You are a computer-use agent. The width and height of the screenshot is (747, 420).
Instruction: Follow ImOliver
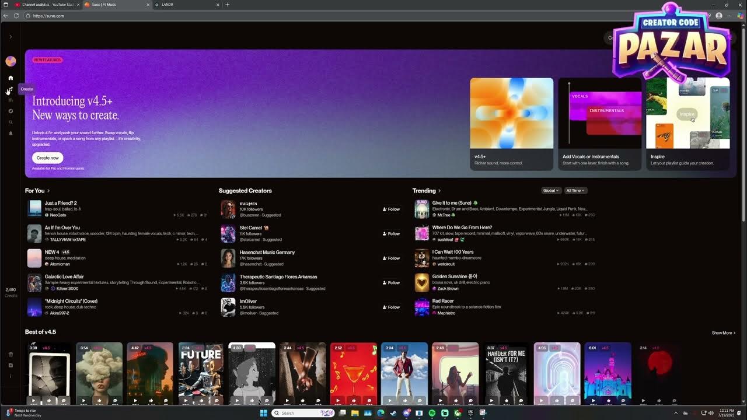392,307
